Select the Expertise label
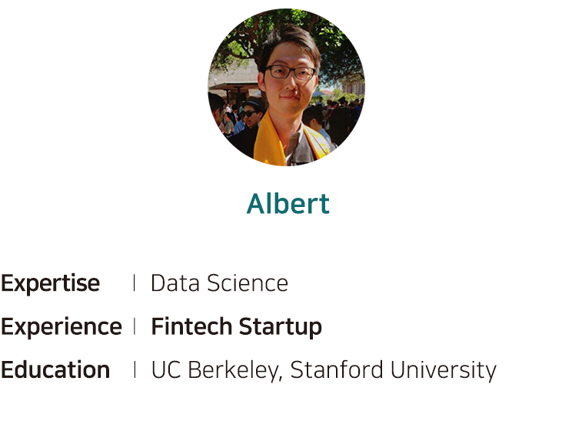The height and width of the screenshot is (441, 572). pos(50,283)
